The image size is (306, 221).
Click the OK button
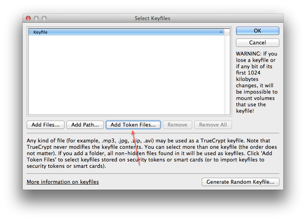(257, 31)
